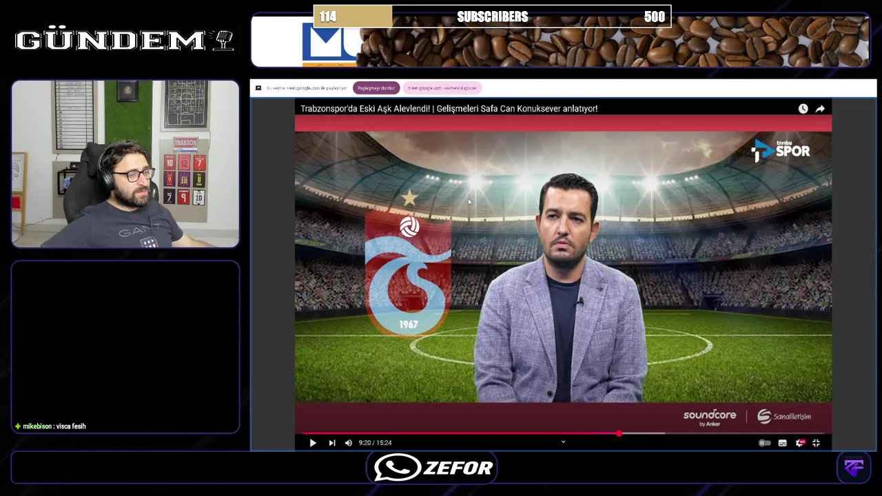Mute the video volume speaker icon
Screen dimensions: 882x496
point(348,443)
